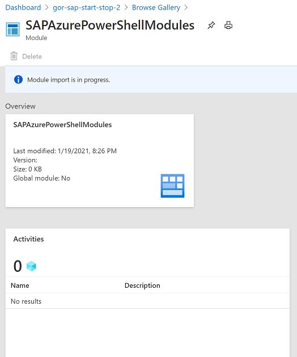Sort activities by Name column header
Screen dimensions: 297x357
tap(20, 285)
